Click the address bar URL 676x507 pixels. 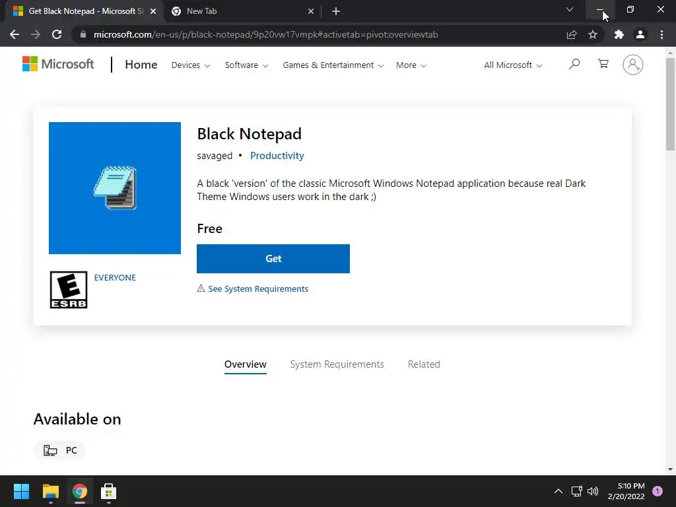[265, 34]
